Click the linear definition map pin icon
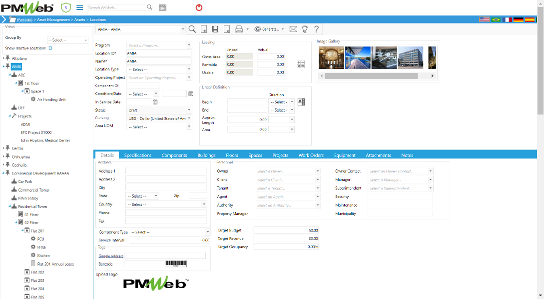 click(301, 101)
